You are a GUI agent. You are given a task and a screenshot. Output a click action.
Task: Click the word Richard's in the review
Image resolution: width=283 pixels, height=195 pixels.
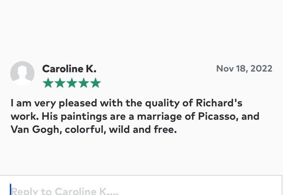point(219,103)
